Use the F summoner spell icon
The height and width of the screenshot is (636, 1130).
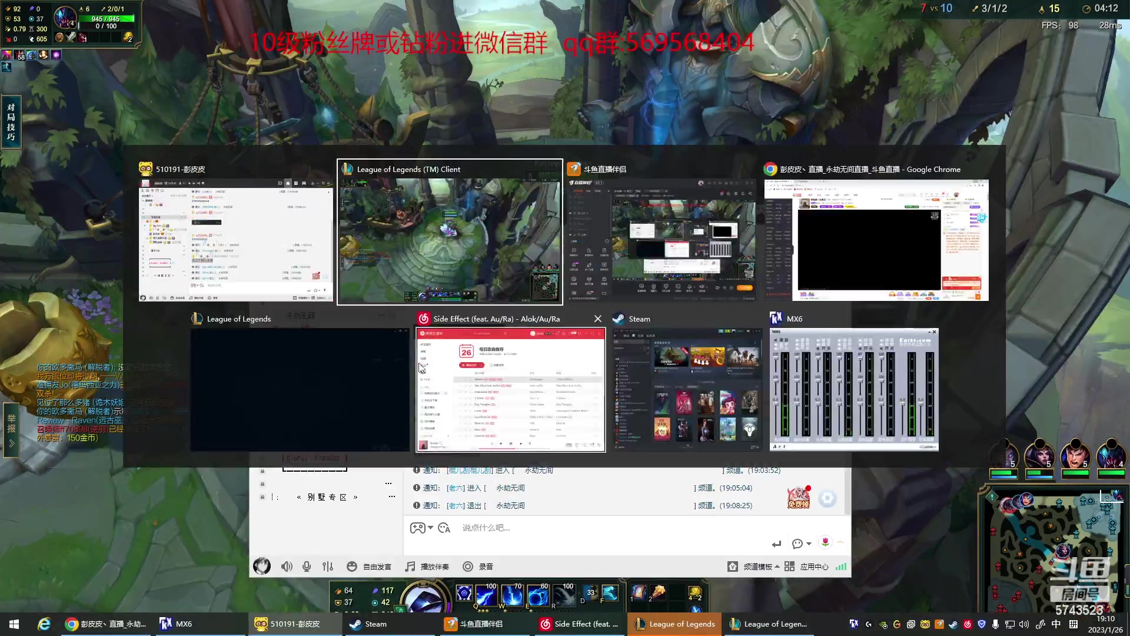610,593
